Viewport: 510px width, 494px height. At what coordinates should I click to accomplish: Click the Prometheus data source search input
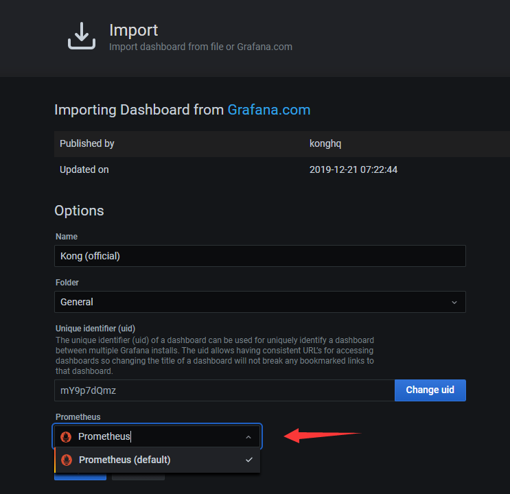(x=157, y=436)
